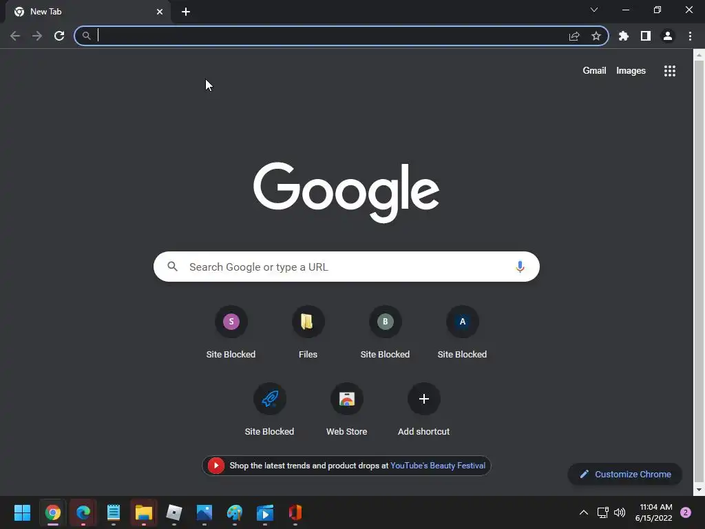Screen dimensions: 705x529
Task: Open Notepad from the taskbar
Action: click(x=114, y=512)
